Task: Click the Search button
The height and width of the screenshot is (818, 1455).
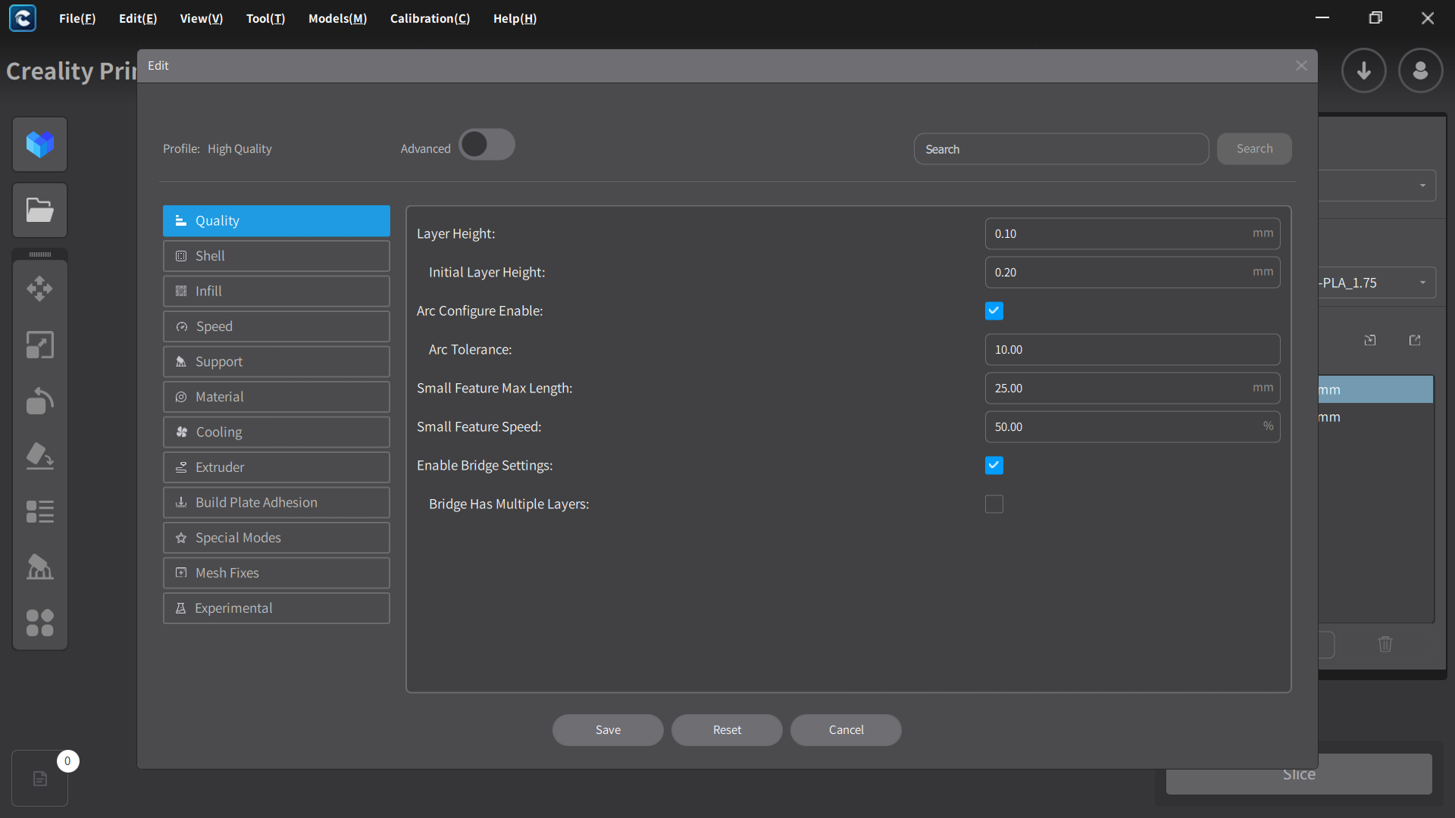Action: [x=1254, y=148]
